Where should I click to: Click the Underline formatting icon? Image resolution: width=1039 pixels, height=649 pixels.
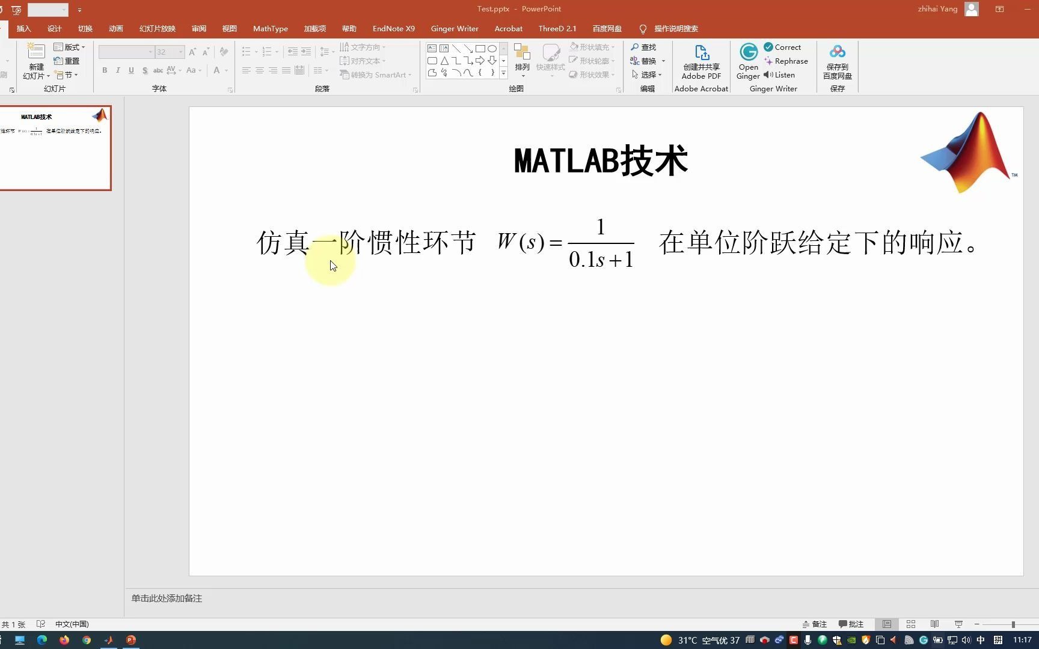(x=131, y=70)
